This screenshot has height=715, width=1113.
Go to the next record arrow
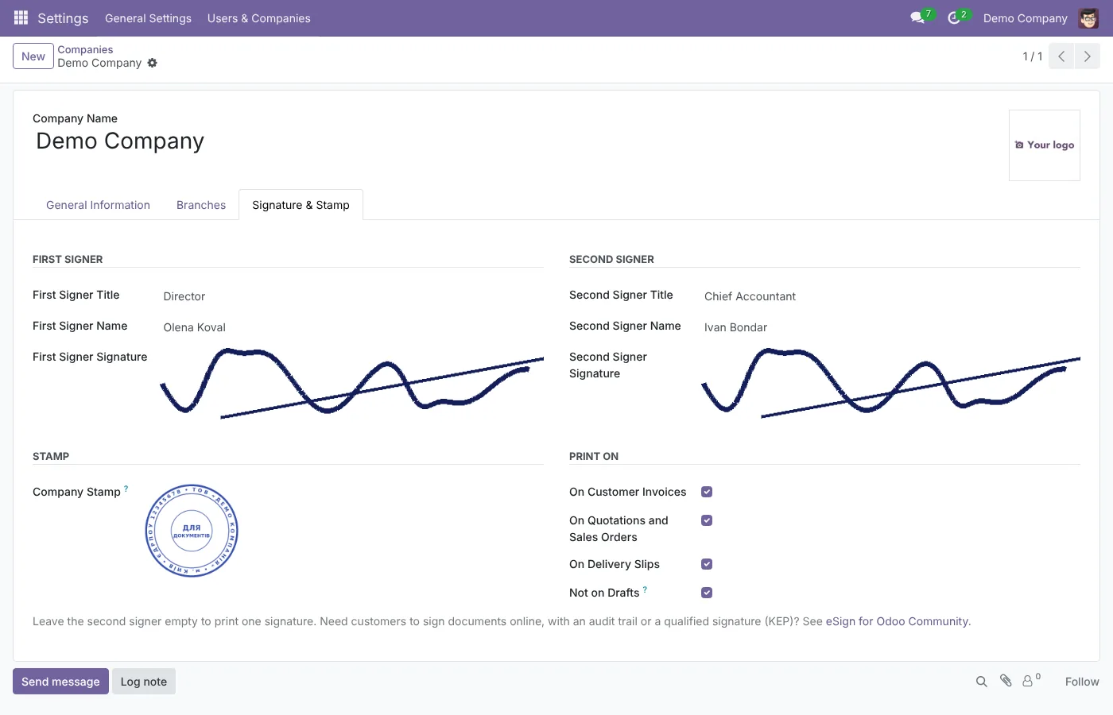1088,56
